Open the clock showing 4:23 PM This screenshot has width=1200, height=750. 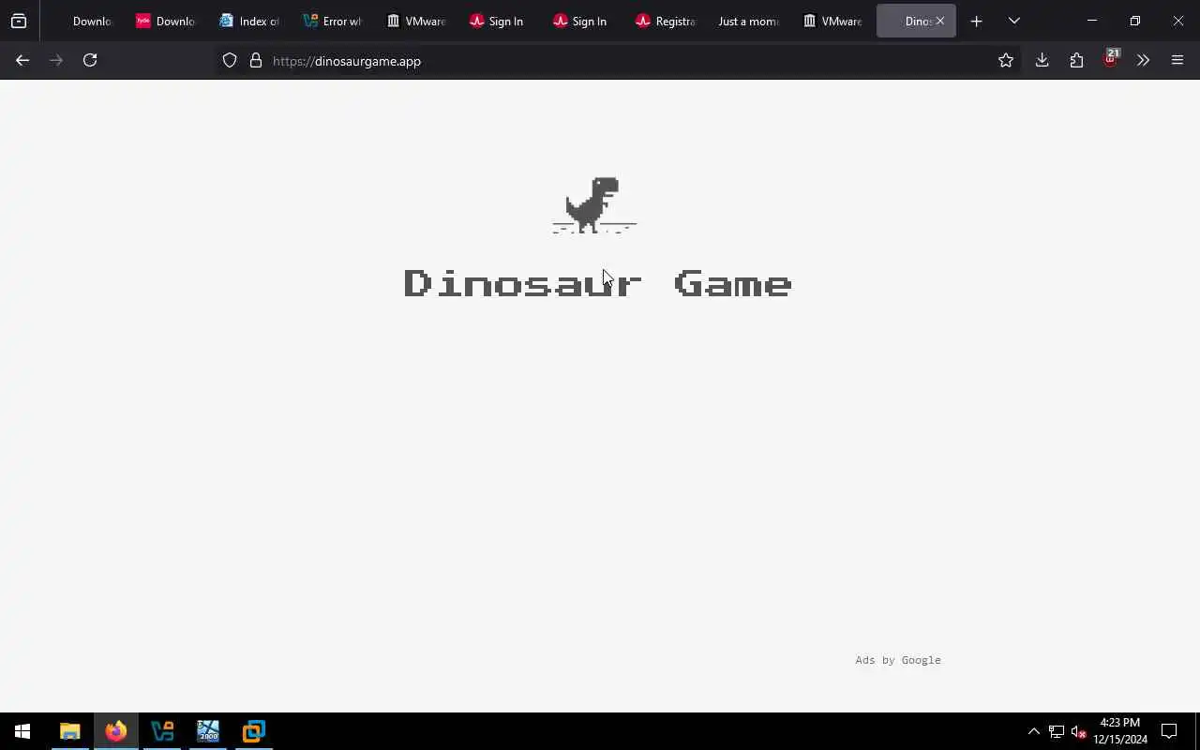(1120, 731)
